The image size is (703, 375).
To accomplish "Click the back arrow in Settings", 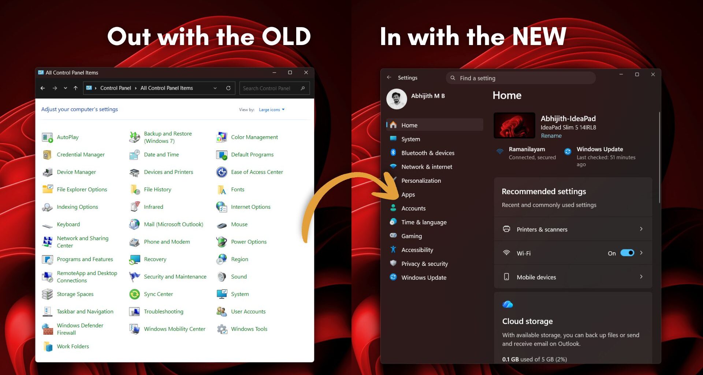I will (x=389, y=77).
